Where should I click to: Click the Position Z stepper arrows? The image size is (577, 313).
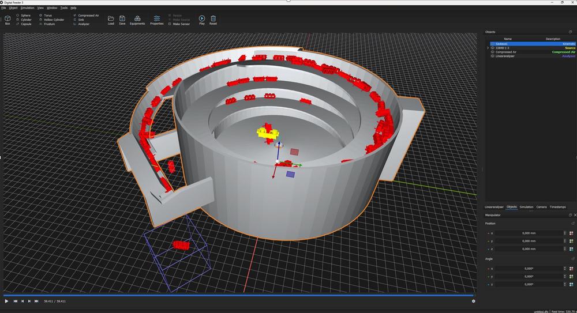565,249
